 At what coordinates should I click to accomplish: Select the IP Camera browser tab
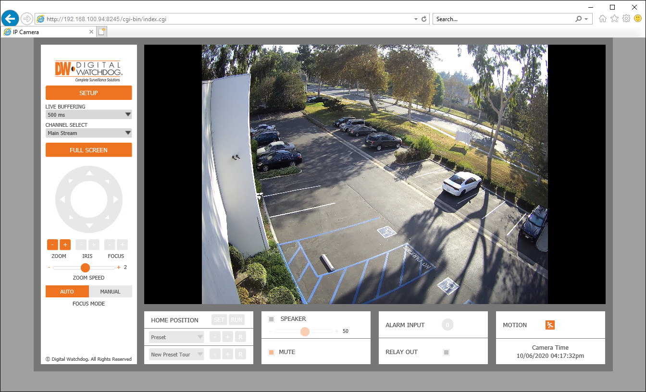48,32
